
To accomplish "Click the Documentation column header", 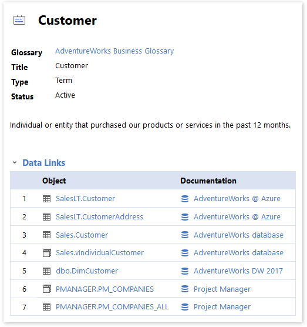I will pos(208,181).
